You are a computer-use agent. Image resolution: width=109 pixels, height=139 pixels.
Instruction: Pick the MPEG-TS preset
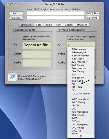81,131
